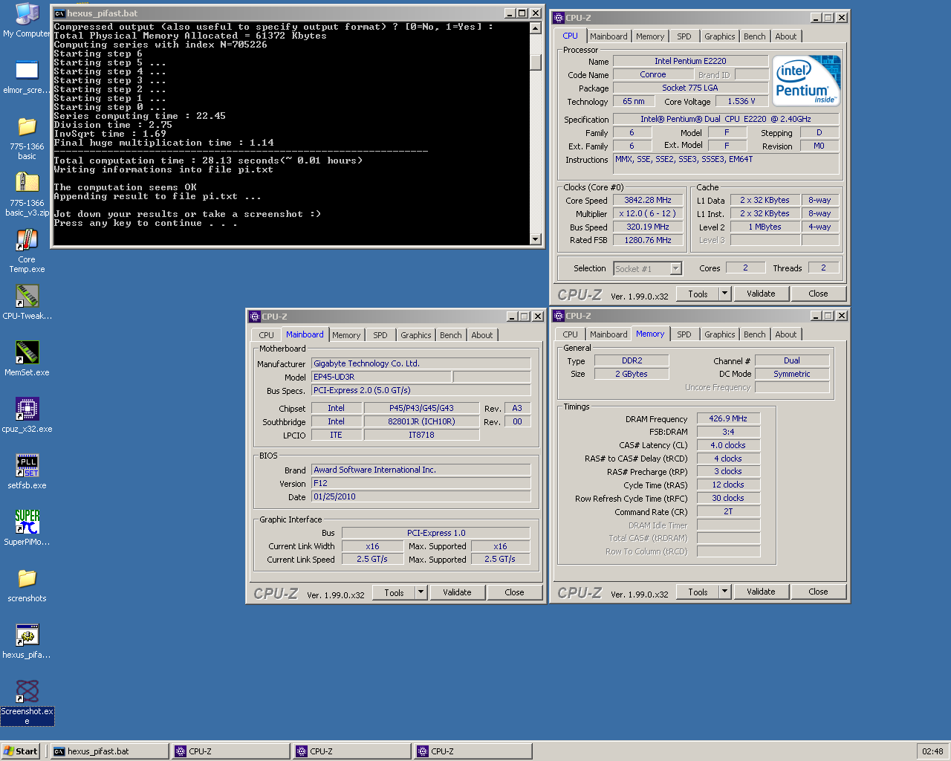This screenshot has height=761, width=951.
Task: Click Validate in the CPU window
Action: [761, 294]
